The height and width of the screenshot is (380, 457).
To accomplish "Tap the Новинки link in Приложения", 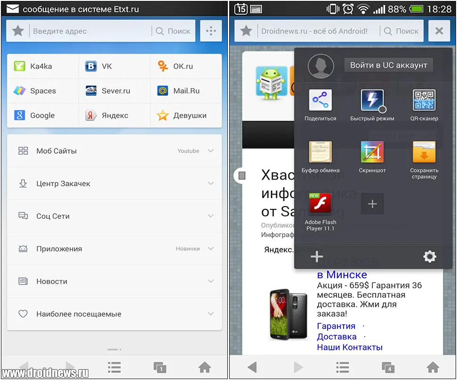I will pos(188,248).
